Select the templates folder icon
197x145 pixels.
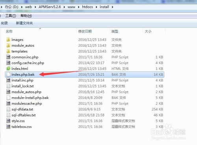(x=8, y=51)
